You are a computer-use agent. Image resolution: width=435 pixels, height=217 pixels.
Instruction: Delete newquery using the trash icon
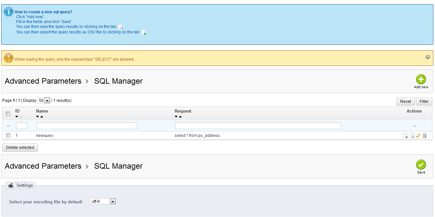pos(424,136)
